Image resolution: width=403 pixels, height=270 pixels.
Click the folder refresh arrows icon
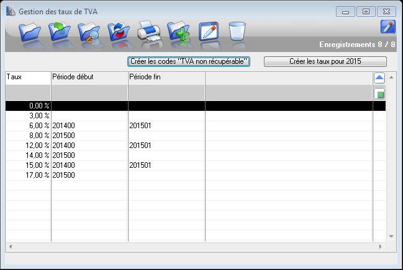click(x=119, y=32)
